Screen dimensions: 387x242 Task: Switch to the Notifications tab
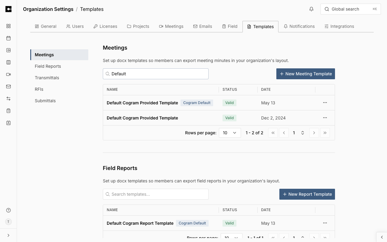[x=299, y=26]
